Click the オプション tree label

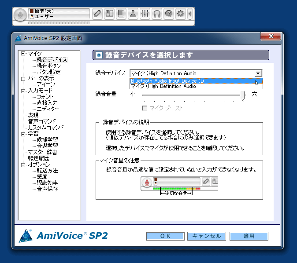click(x=39, y=164)
